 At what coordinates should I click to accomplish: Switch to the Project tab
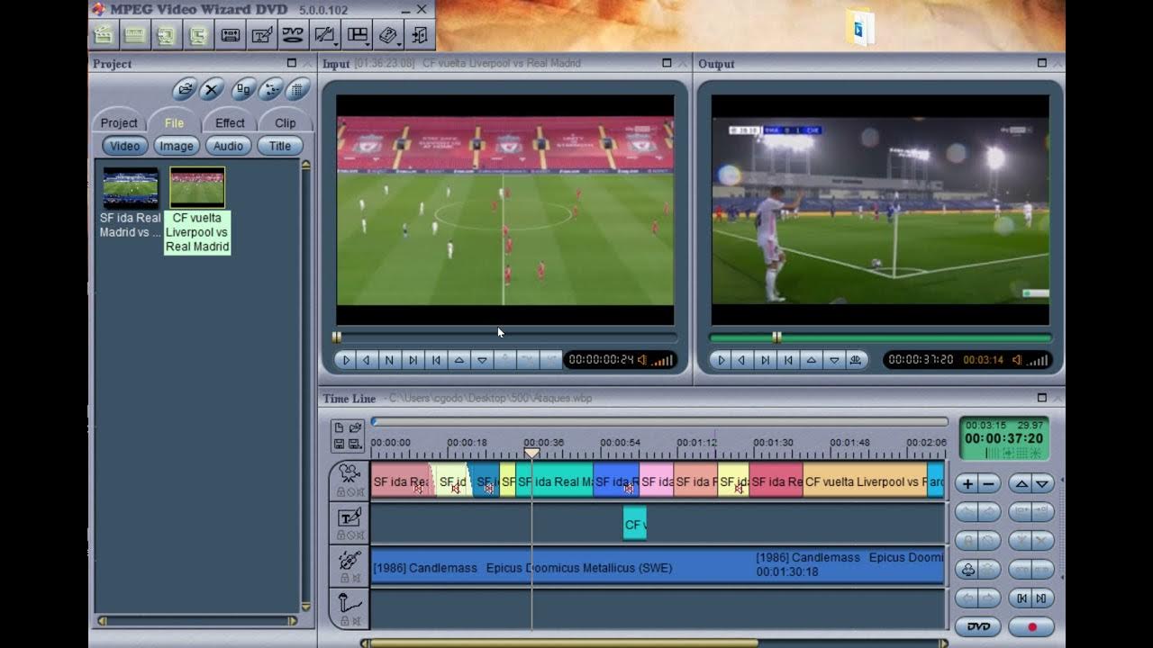click(119, 122)
